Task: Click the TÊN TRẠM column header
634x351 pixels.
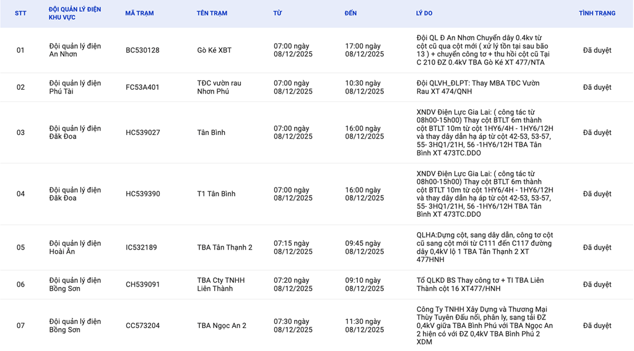Action: pyautogui.click(x=212, y=14)
